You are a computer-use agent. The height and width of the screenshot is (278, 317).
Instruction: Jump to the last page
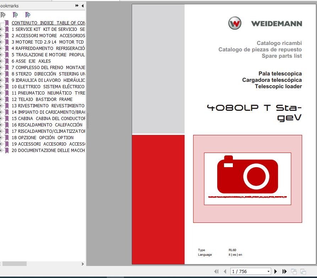pyautogui.click(x=284, y=271)
